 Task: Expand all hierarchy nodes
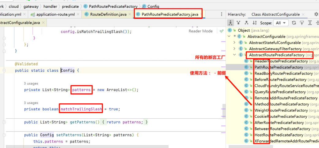[310, 23]
